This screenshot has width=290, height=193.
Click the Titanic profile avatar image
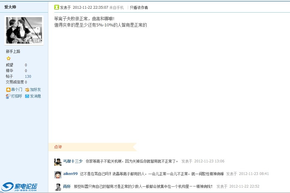(24, 30)
